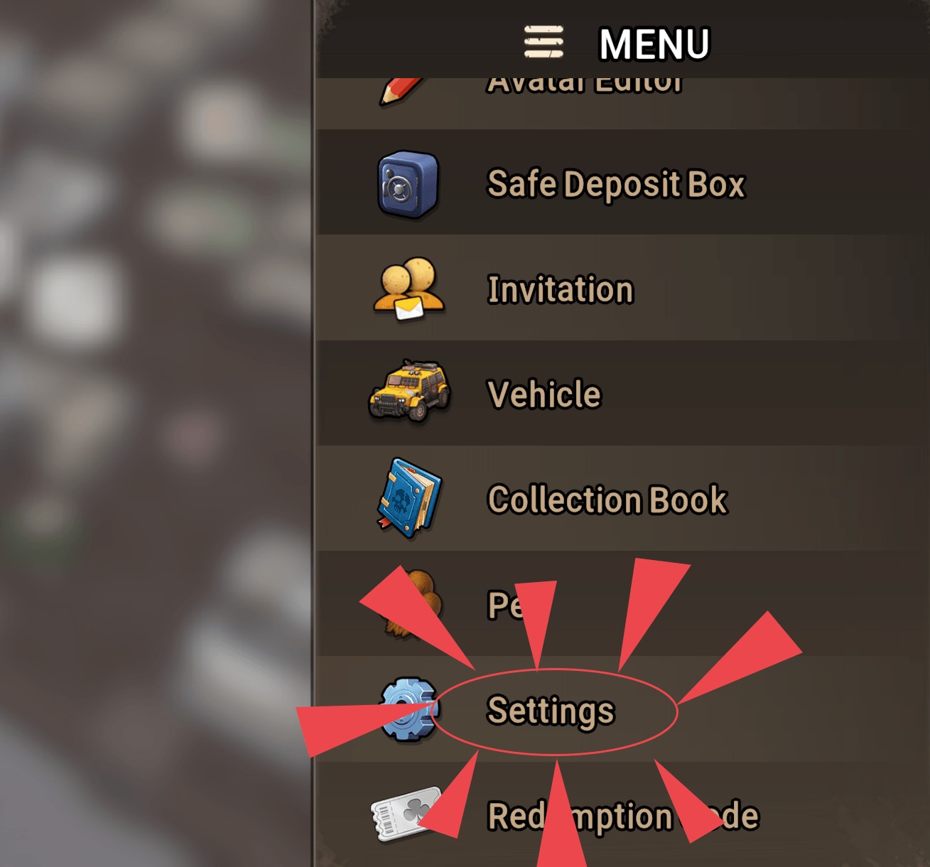Select the Vehicle label
Screen dimensions: 930x867
pos(544,394)
